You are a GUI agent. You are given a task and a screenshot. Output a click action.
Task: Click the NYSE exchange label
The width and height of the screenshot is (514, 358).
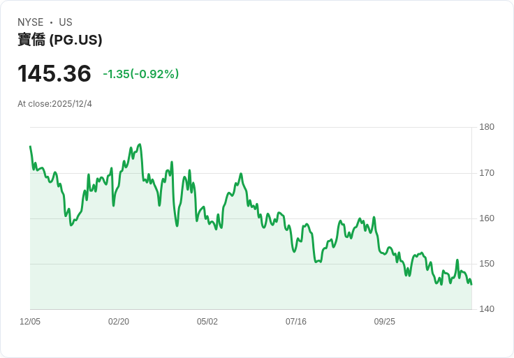(30, 22)
